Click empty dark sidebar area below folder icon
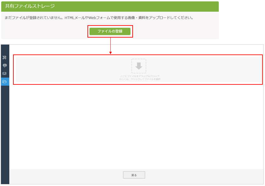Screen dimensions: 265x186 (x=5, y=134)
